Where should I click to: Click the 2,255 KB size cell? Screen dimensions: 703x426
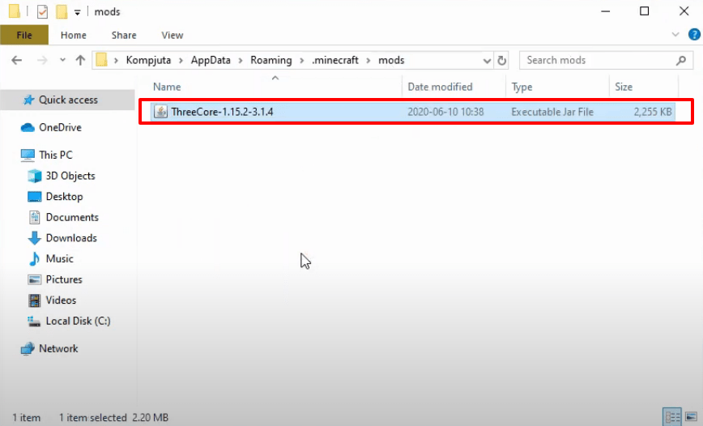652,112
